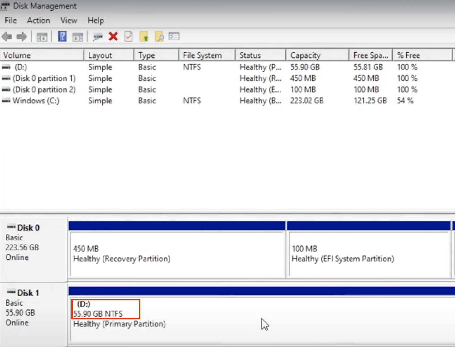455x347 pixels.
Task: Click the Back arrow in the toolbar
Action: click(7, 37)
